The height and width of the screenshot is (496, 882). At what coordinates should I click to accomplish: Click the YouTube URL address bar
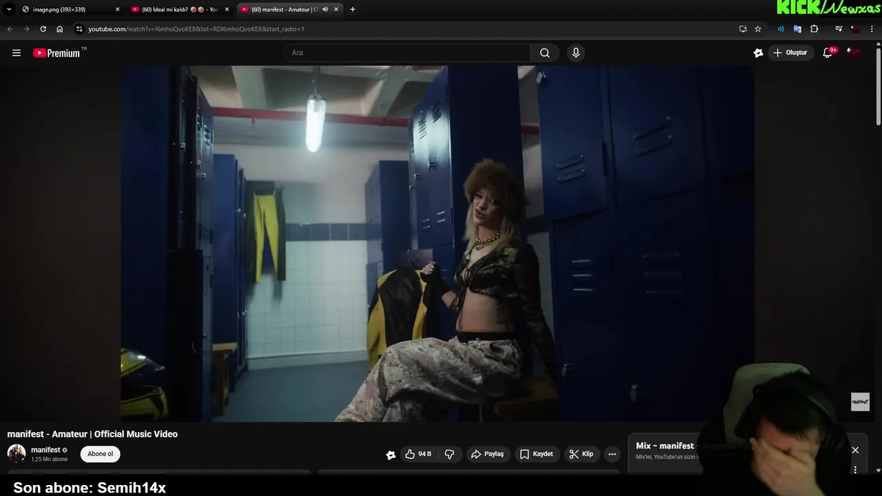(x=407, y=29)
